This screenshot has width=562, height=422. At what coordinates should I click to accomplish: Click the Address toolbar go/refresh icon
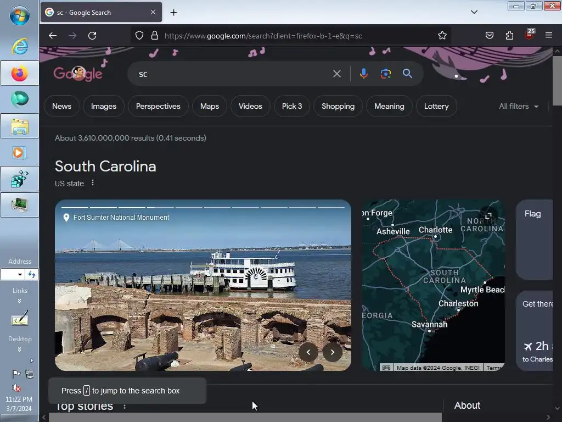[31, 275]
